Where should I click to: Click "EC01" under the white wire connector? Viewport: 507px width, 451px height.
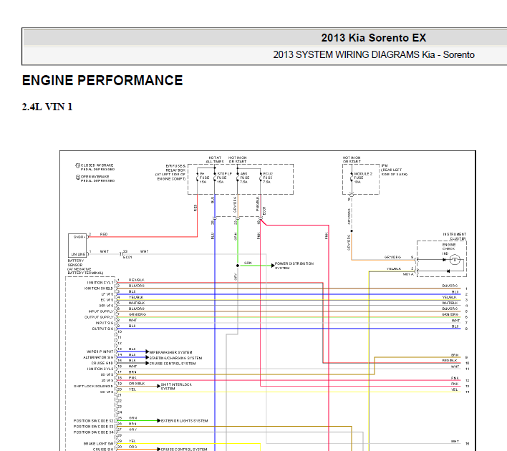(127, 257)
